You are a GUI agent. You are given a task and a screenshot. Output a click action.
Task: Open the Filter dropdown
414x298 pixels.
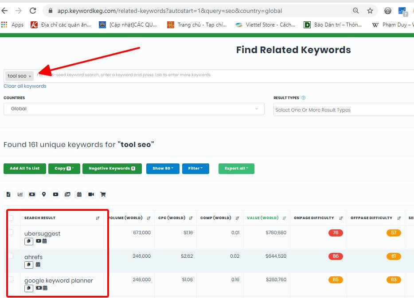point(195,169)
